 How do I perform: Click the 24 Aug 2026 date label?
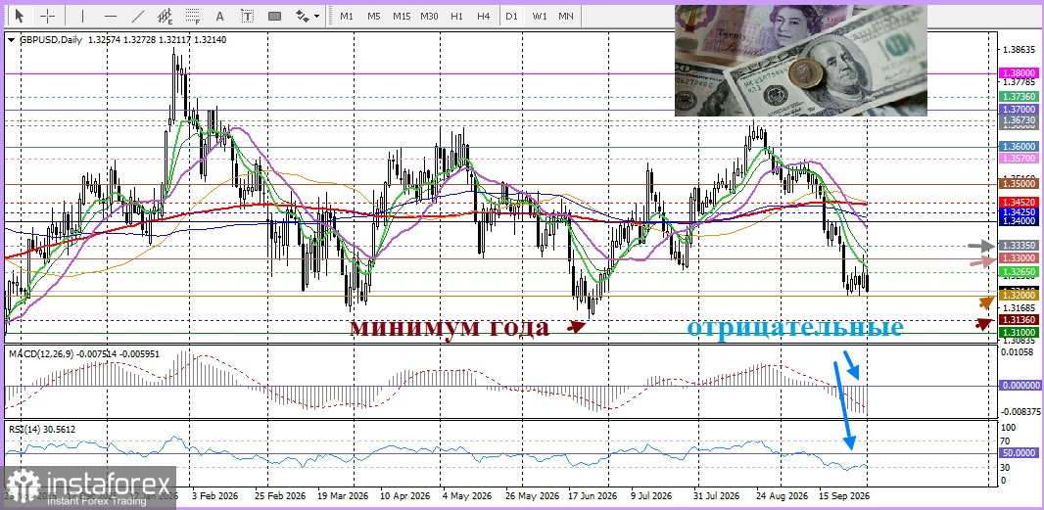781,496
